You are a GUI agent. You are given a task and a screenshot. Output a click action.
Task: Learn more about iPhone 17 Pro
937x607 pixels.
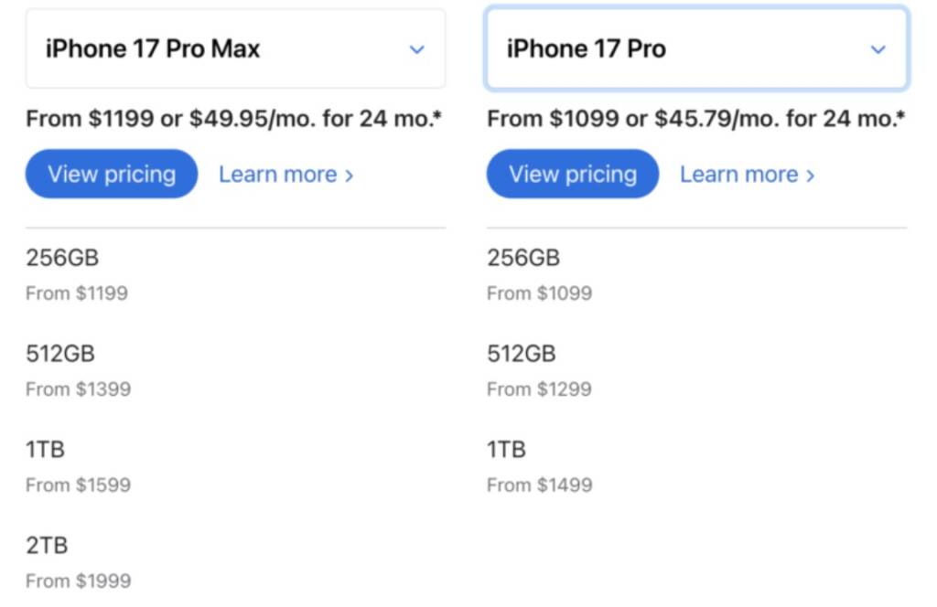pos(747,174)
